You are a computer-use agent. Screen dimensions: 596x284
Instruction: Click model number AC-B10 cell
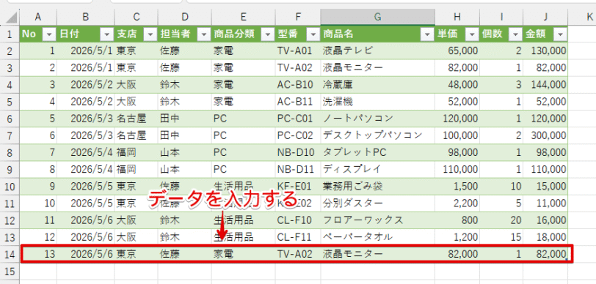click(x=298, y=85)
